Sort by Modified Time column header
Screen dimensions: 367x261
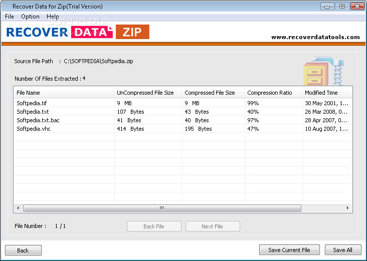327,93
